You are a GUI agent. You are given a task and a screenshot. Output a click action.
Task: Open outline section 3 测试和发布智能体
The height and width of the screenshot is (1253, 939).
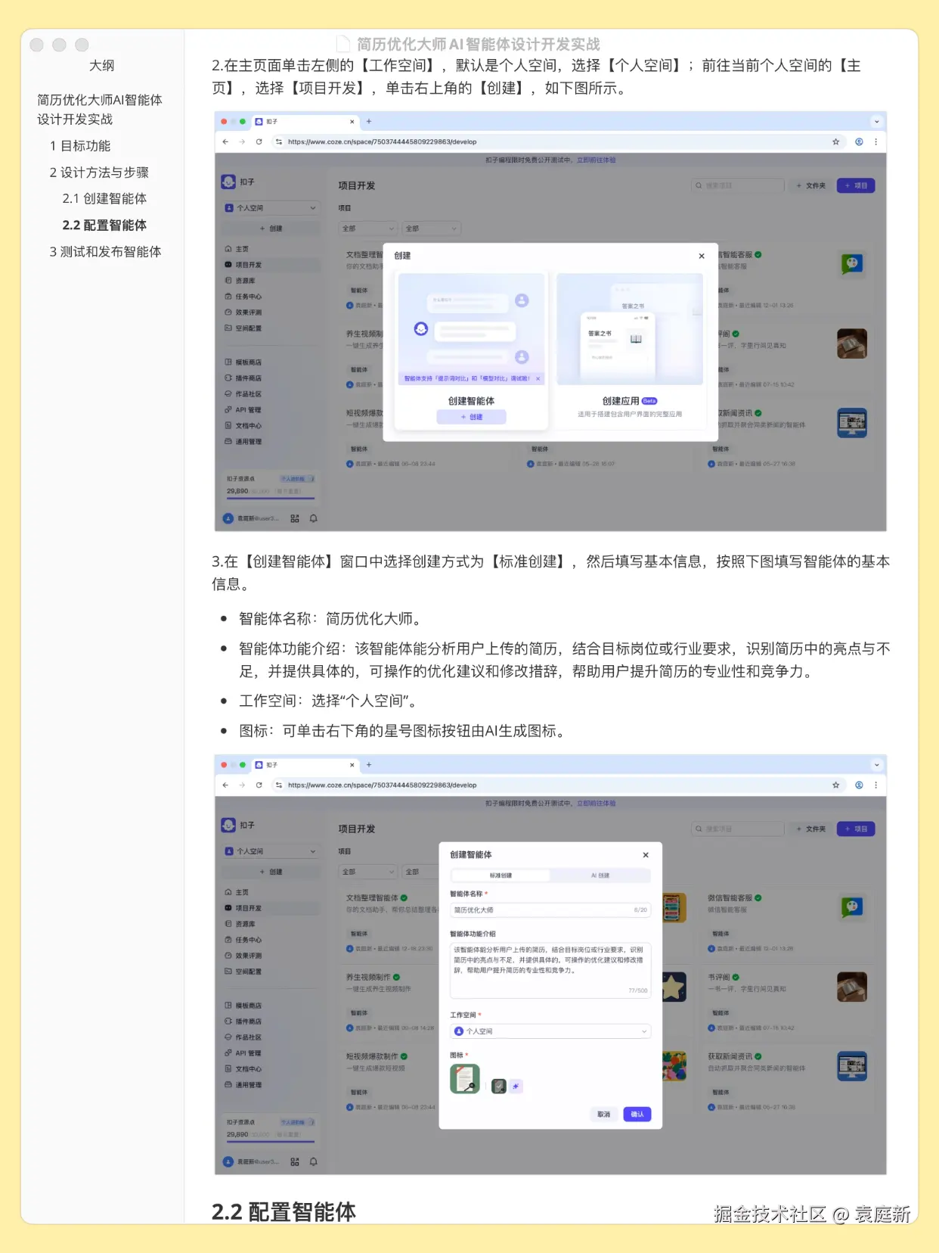[106, 252]
